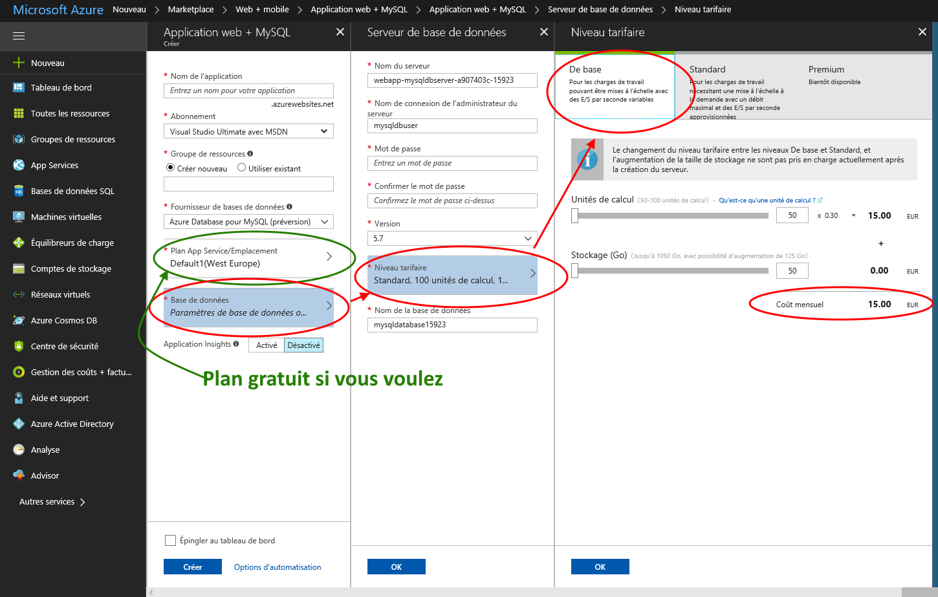Viewport: 938px width, 597px height.
Task: Set Application Insights to Activé
Action: click(267, 345)
